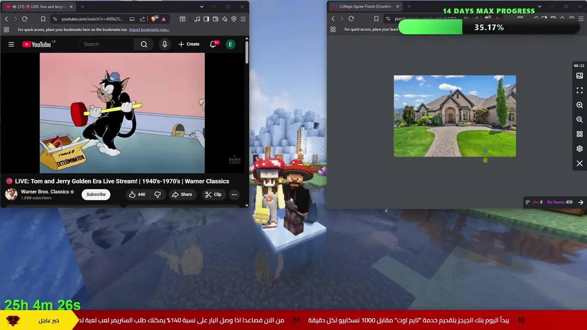This screenshot has width=587, height=330.
Task: Reload the YouTube page
Action: (25, 19)
